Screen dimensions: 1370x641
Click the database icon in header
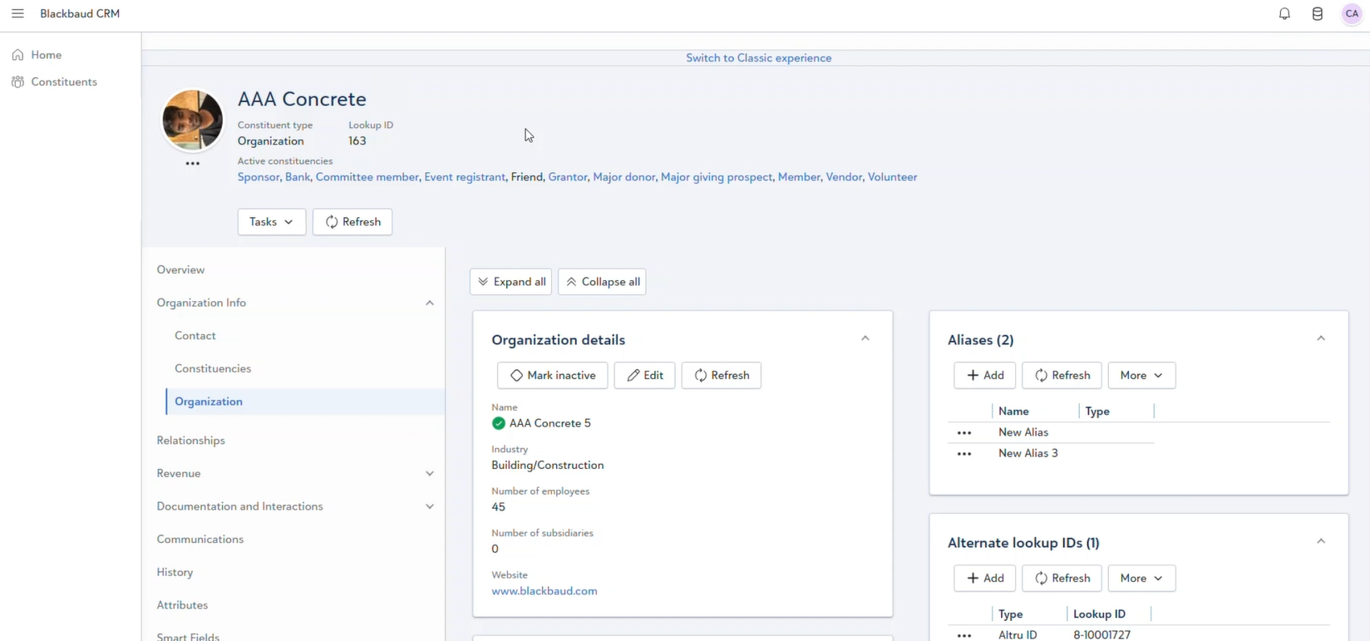(1318, 13)
